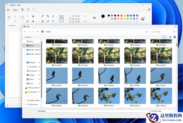Image resolution: width=183 pixels, height=123 pixels.
Task: Toggle the preview pane button
Action: pyautogui.click(x=170, y=37)
